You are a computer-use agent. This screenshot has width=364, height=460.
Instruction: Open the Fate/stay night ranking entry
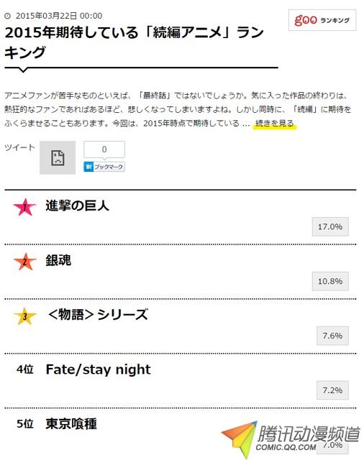pos(98,369)
